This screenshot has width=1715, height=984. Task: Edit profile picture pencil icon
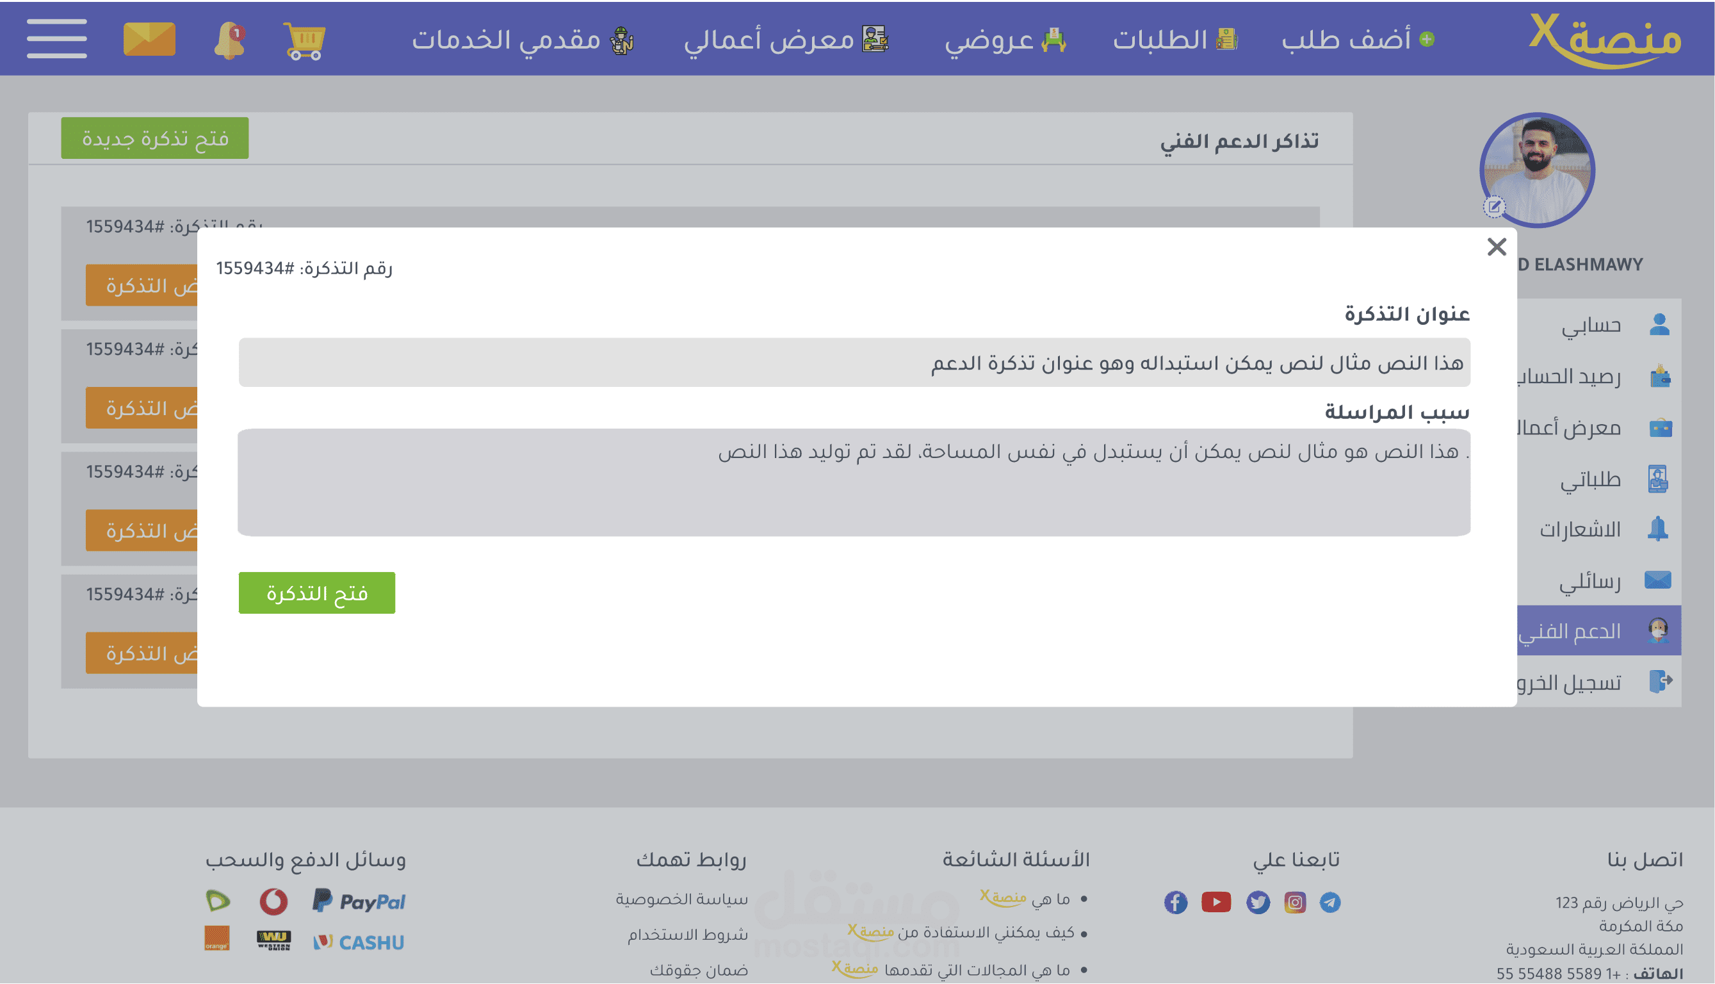point(1493,207)
